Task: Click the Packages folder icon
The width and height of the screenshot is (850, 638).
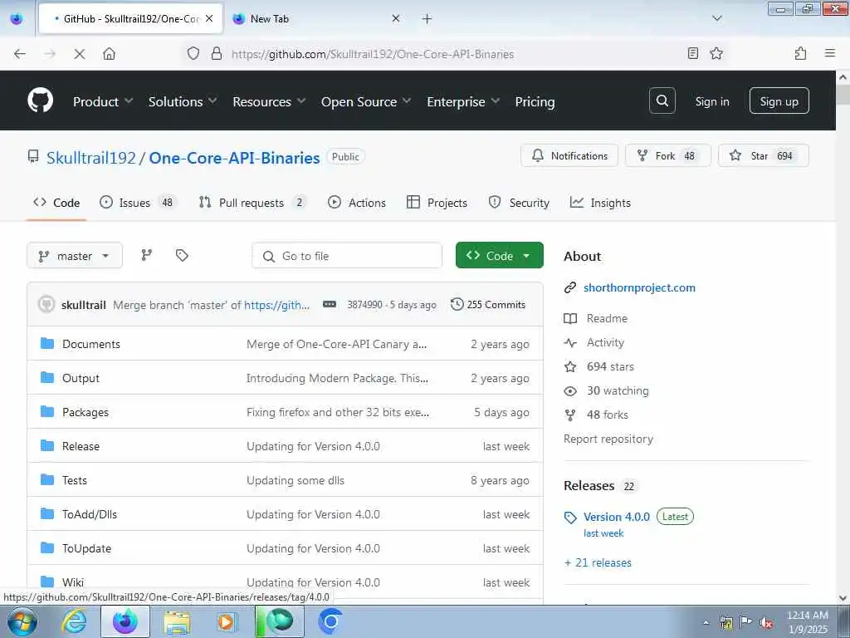Action: tap(47, 412)
